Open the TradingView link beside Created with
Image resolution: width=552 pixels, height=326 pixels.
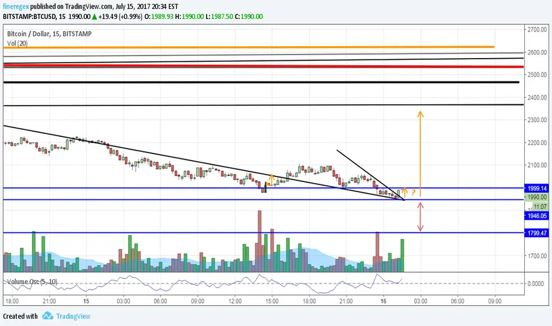[73, 316]
